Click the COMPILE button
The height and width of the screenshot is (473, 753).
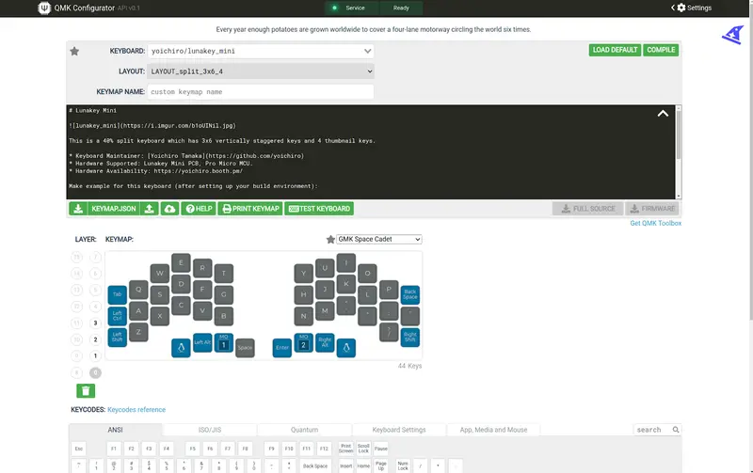click(661, 50)
